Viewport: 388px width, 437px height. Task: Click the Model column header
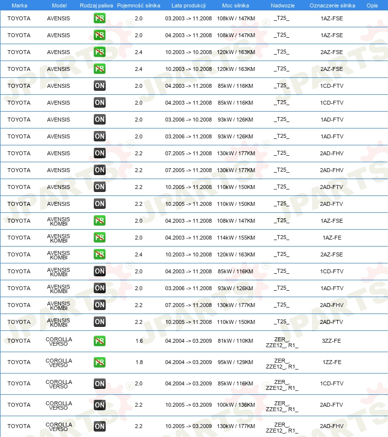(60, 5)
